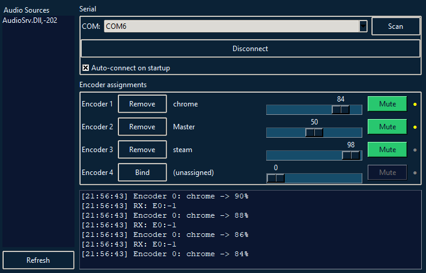Remove the chrome assignment from Encoder 1
The width and height of the screenshot is (426, 273).
point(142,104)
